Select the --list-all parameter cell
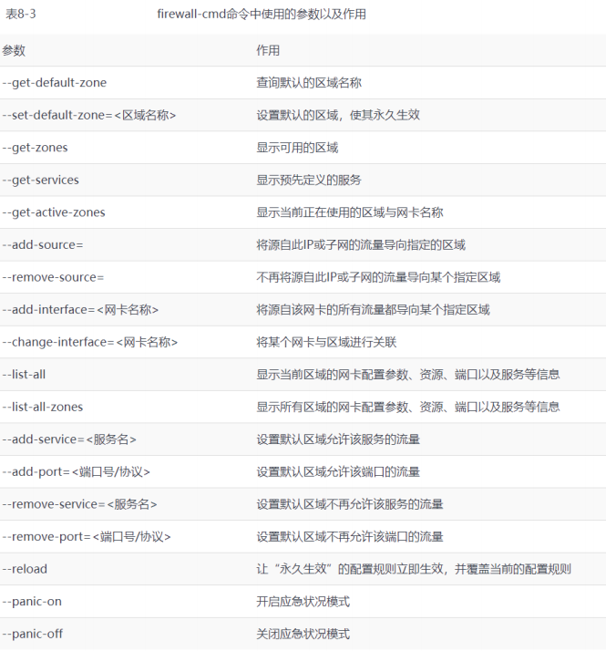 [x=24, y=374]
